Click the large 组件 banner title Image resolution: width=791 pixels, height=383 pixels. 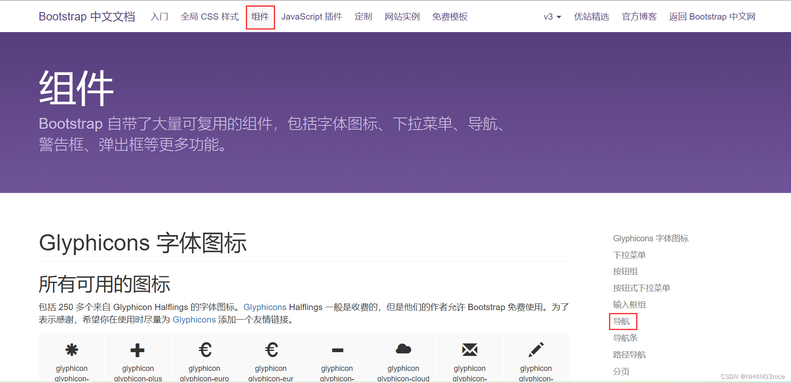pyautogui.click(x=76, y=88)
